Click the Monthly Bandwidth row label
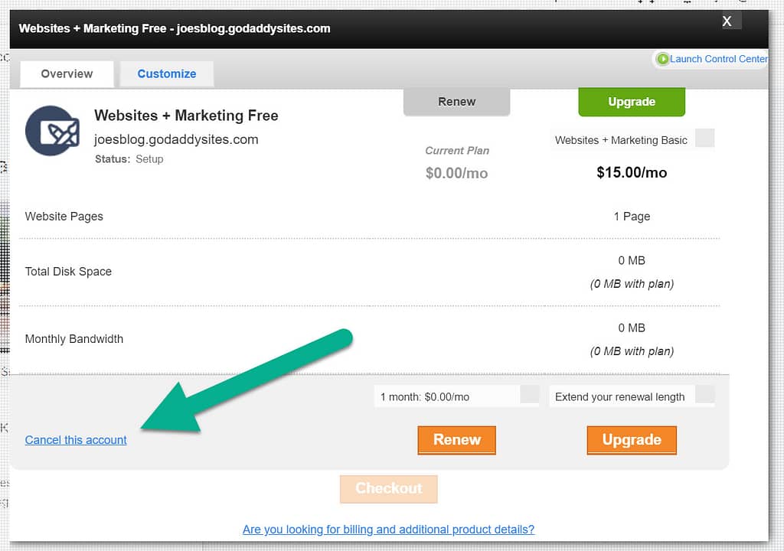The width and height of the screenshot is (784, 551). click(74, 339)
